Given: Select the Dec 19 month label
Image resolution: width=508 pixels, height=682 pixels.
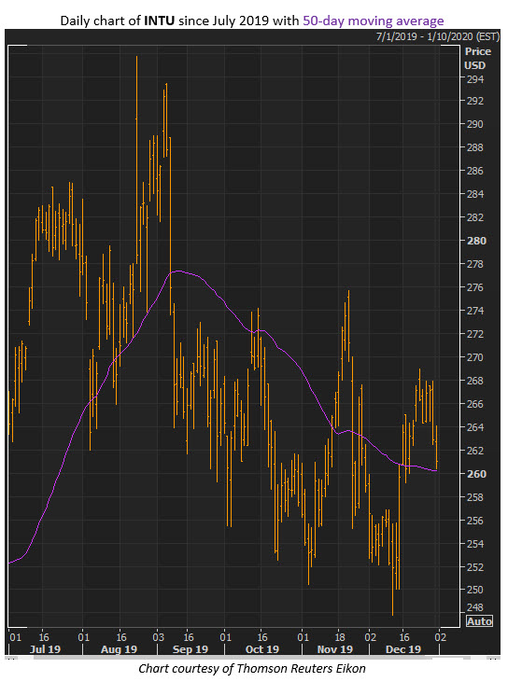Looking at the screenshot, I should pyautogui.click(x=403, y=649).
